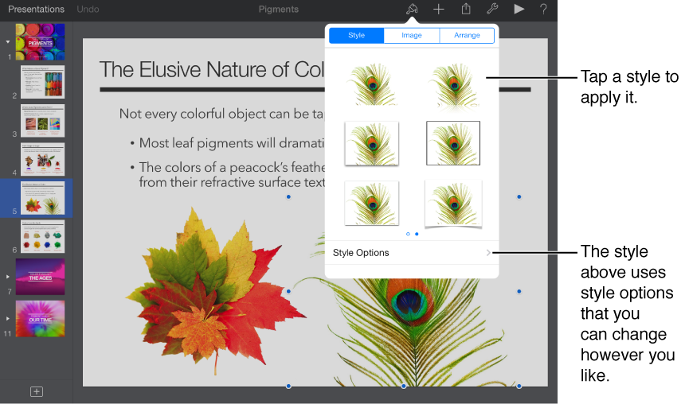Select slide 5 thumbnail
685x404 pixels.
coord(43,198)
